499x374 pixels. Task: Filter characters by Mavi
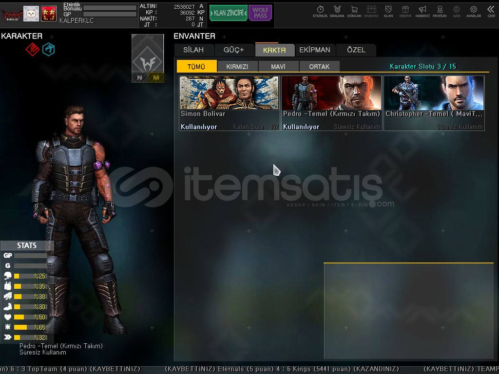tap(278, 66)
